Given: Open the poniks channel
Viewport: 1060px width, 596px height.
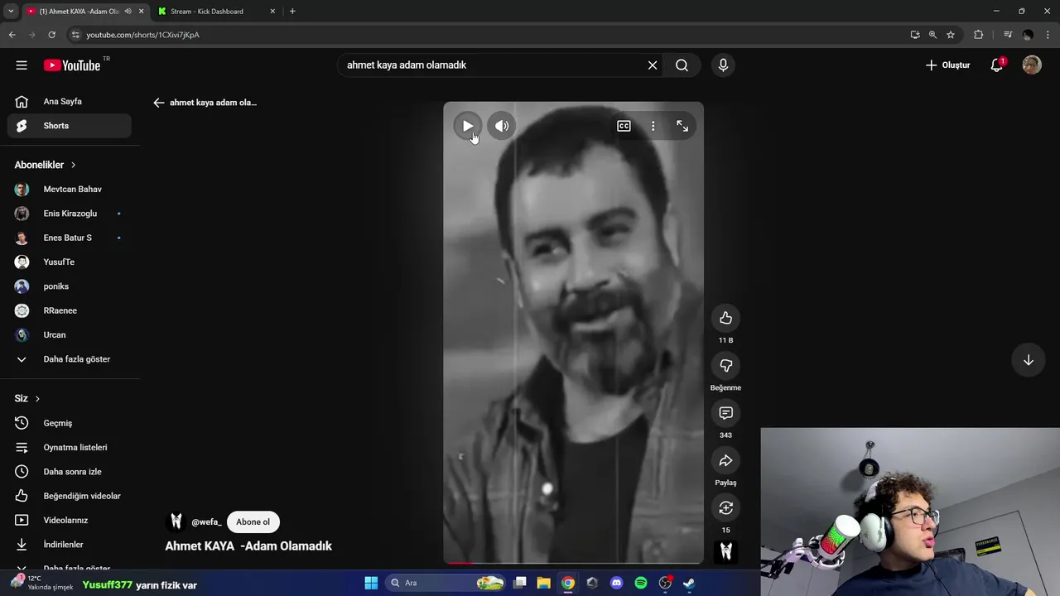Looking at the screenshot, I should [x=70, y=286].
